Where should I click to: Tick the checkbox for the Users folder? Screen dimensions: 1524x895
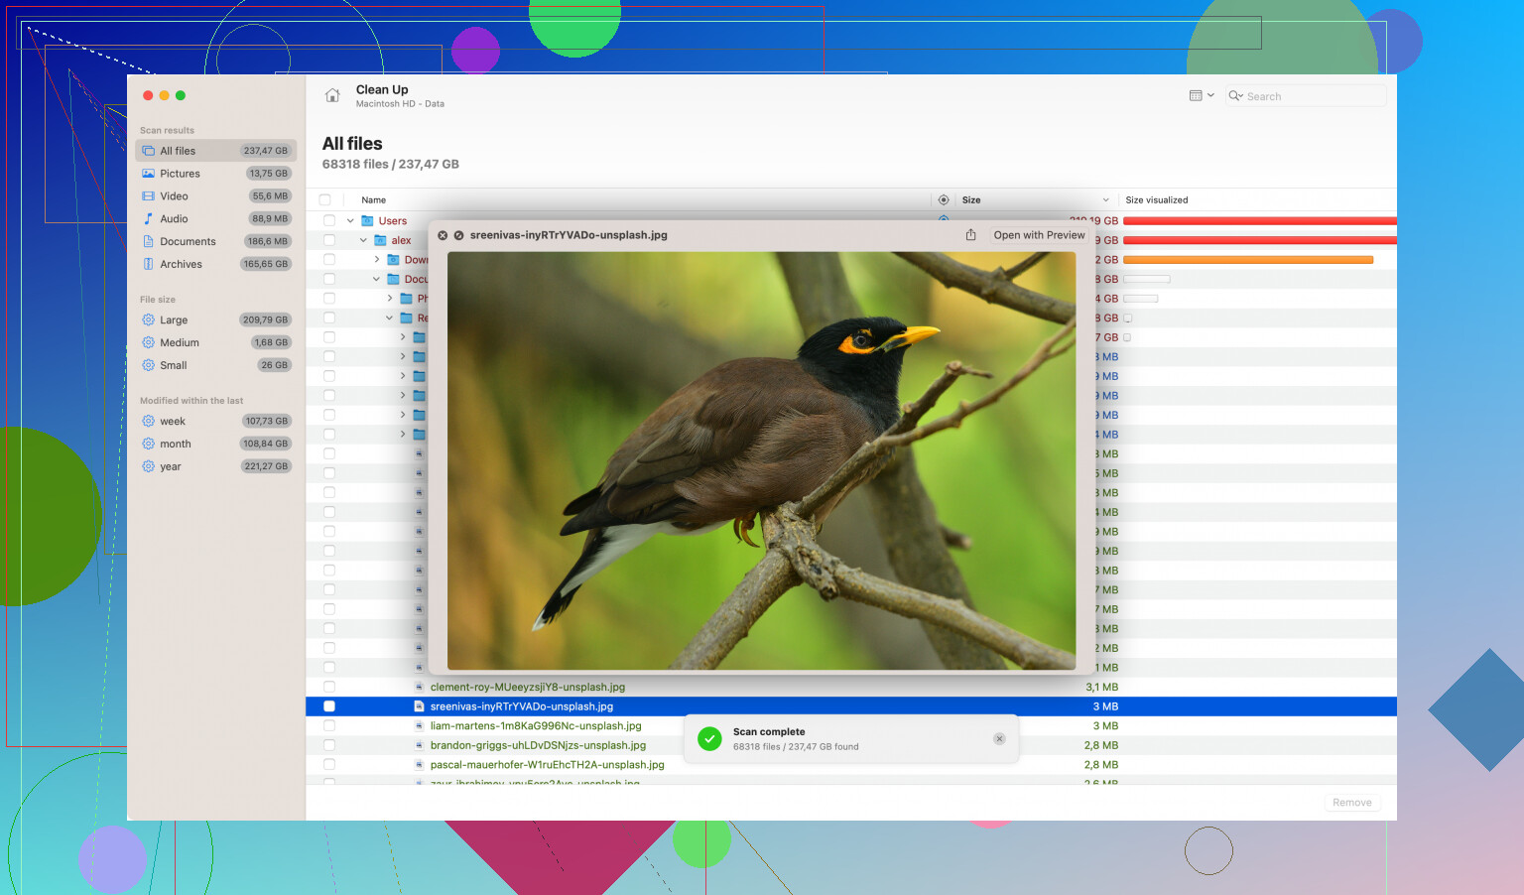point(329,221)
